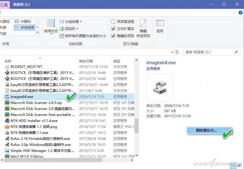The width and height of the screenshot is (244, 169).
Task: Click the imagex64.exe title in preview pane
Action: coord(161,63)
